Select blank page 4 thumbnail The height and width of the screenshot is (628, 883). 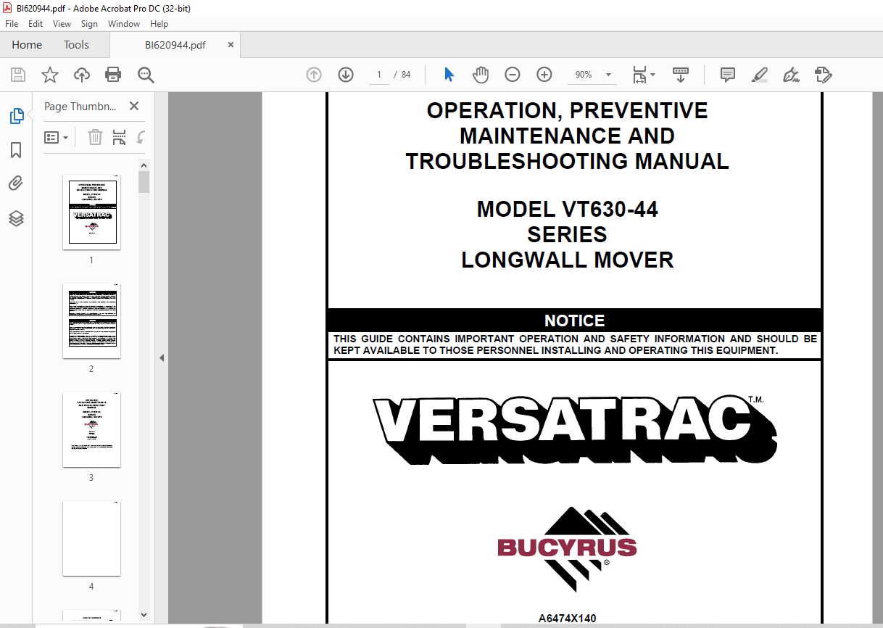(91, 538)
